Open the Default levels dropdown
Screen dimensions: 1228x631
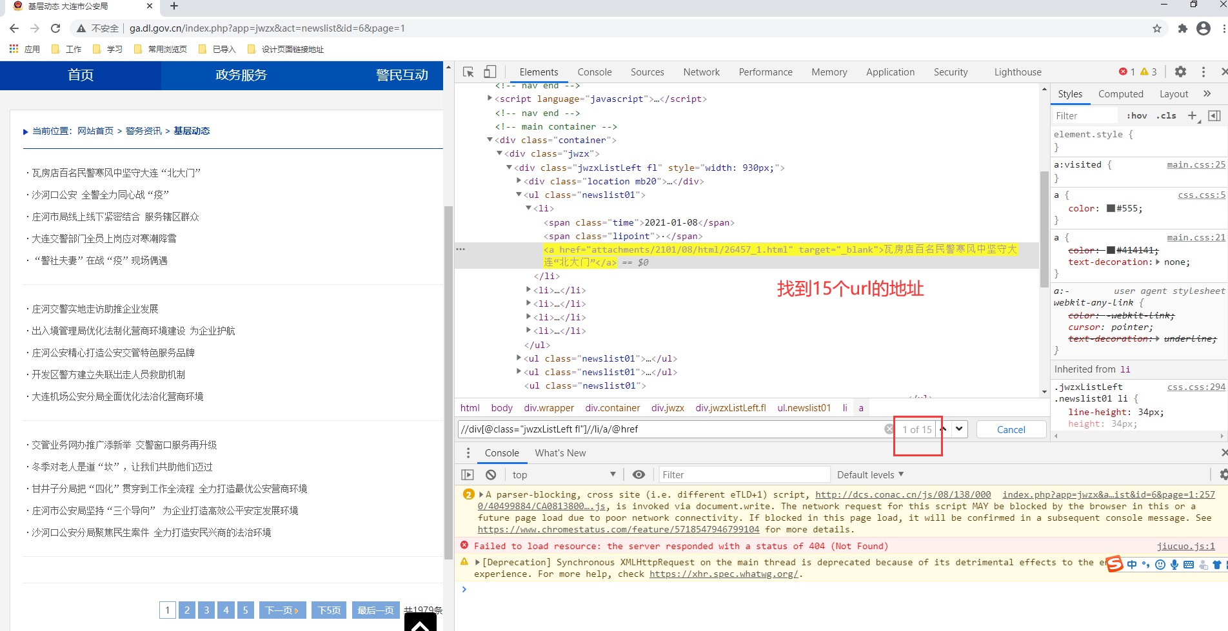pos(870,475)
